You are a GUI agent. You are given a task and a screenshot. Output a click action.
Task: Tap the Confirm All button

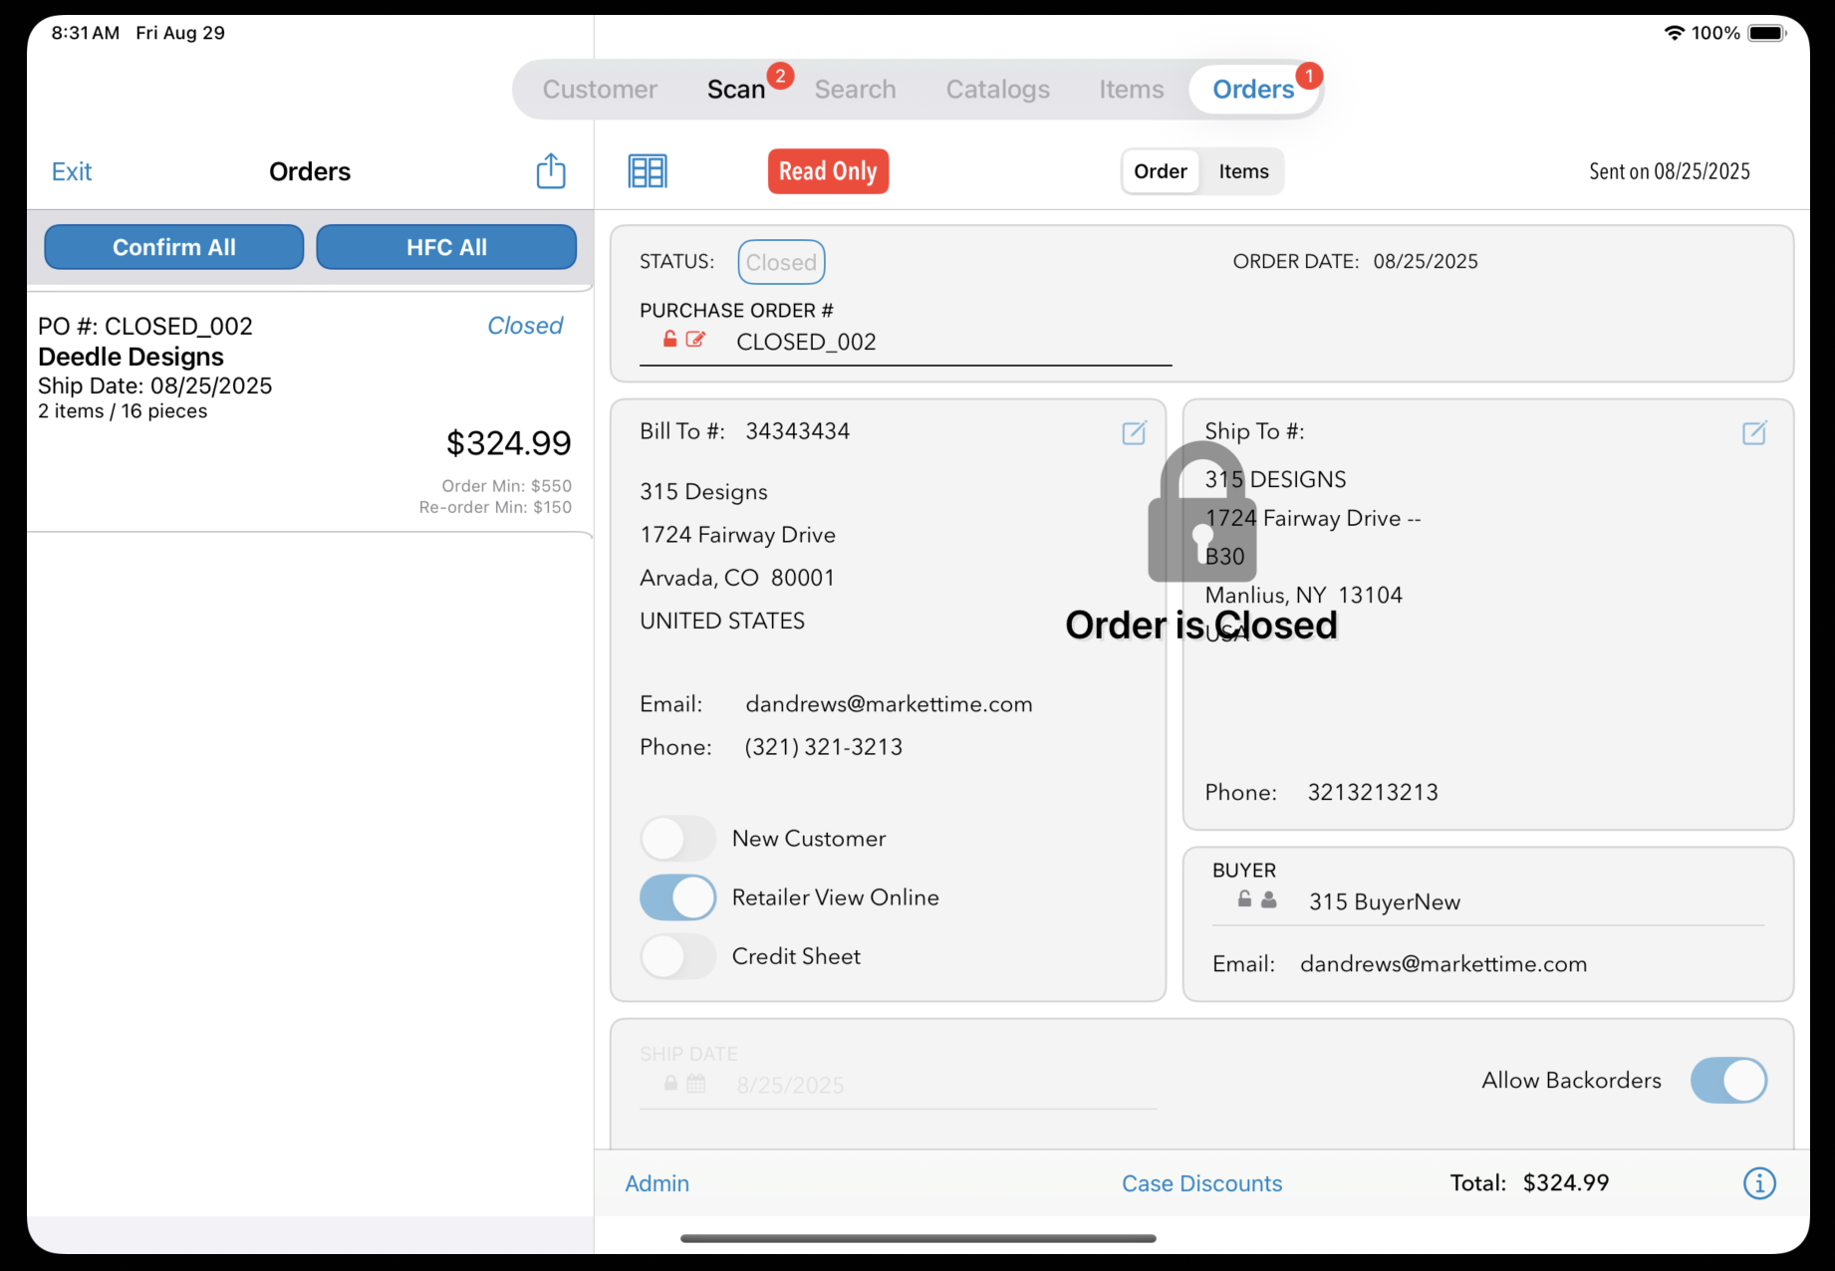[174, 247]
